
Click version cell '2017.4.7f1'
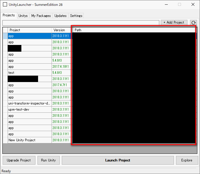61,85
